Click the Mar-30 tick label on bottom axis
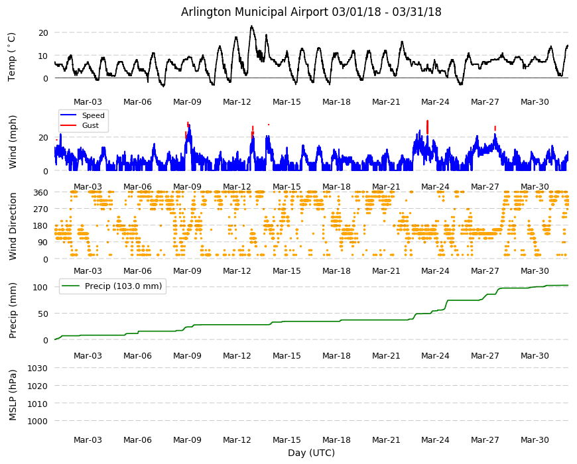This screenshot has height=464, width=577. 535,439
